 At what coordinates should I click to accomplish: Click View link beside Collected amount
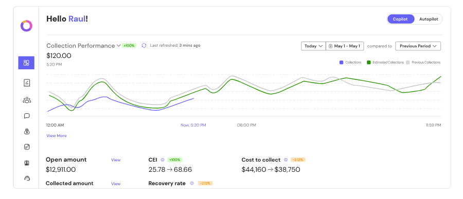click(116, 184)
